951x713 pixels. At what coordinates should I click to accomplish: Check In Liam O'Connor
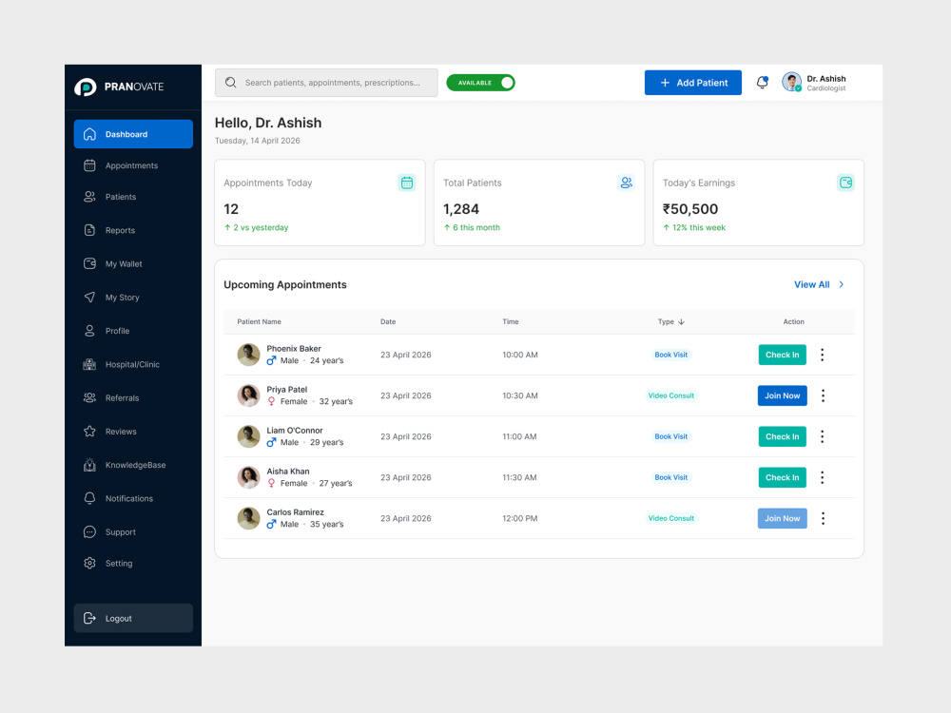tap(783, 436)
